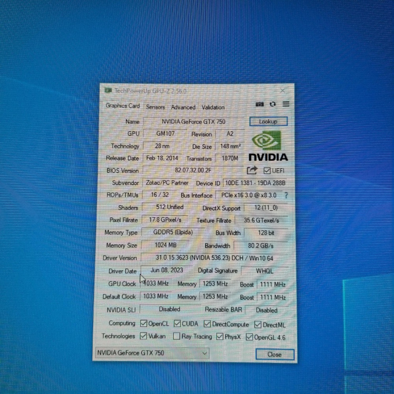
Task: Click the Bus Interface field PCIe x16 3.0
Action: pos(249,195)
